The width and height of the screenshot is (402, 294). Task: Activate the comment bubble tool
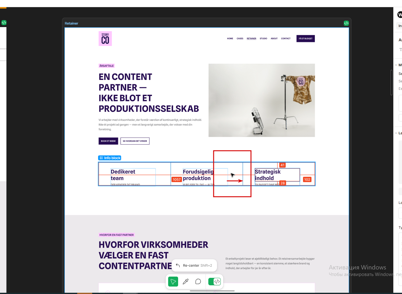(x=198, y=282)
